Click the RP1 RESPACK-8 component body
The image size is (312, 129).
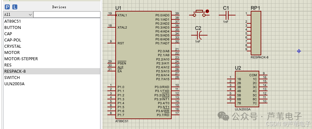[x=256, y=33]
